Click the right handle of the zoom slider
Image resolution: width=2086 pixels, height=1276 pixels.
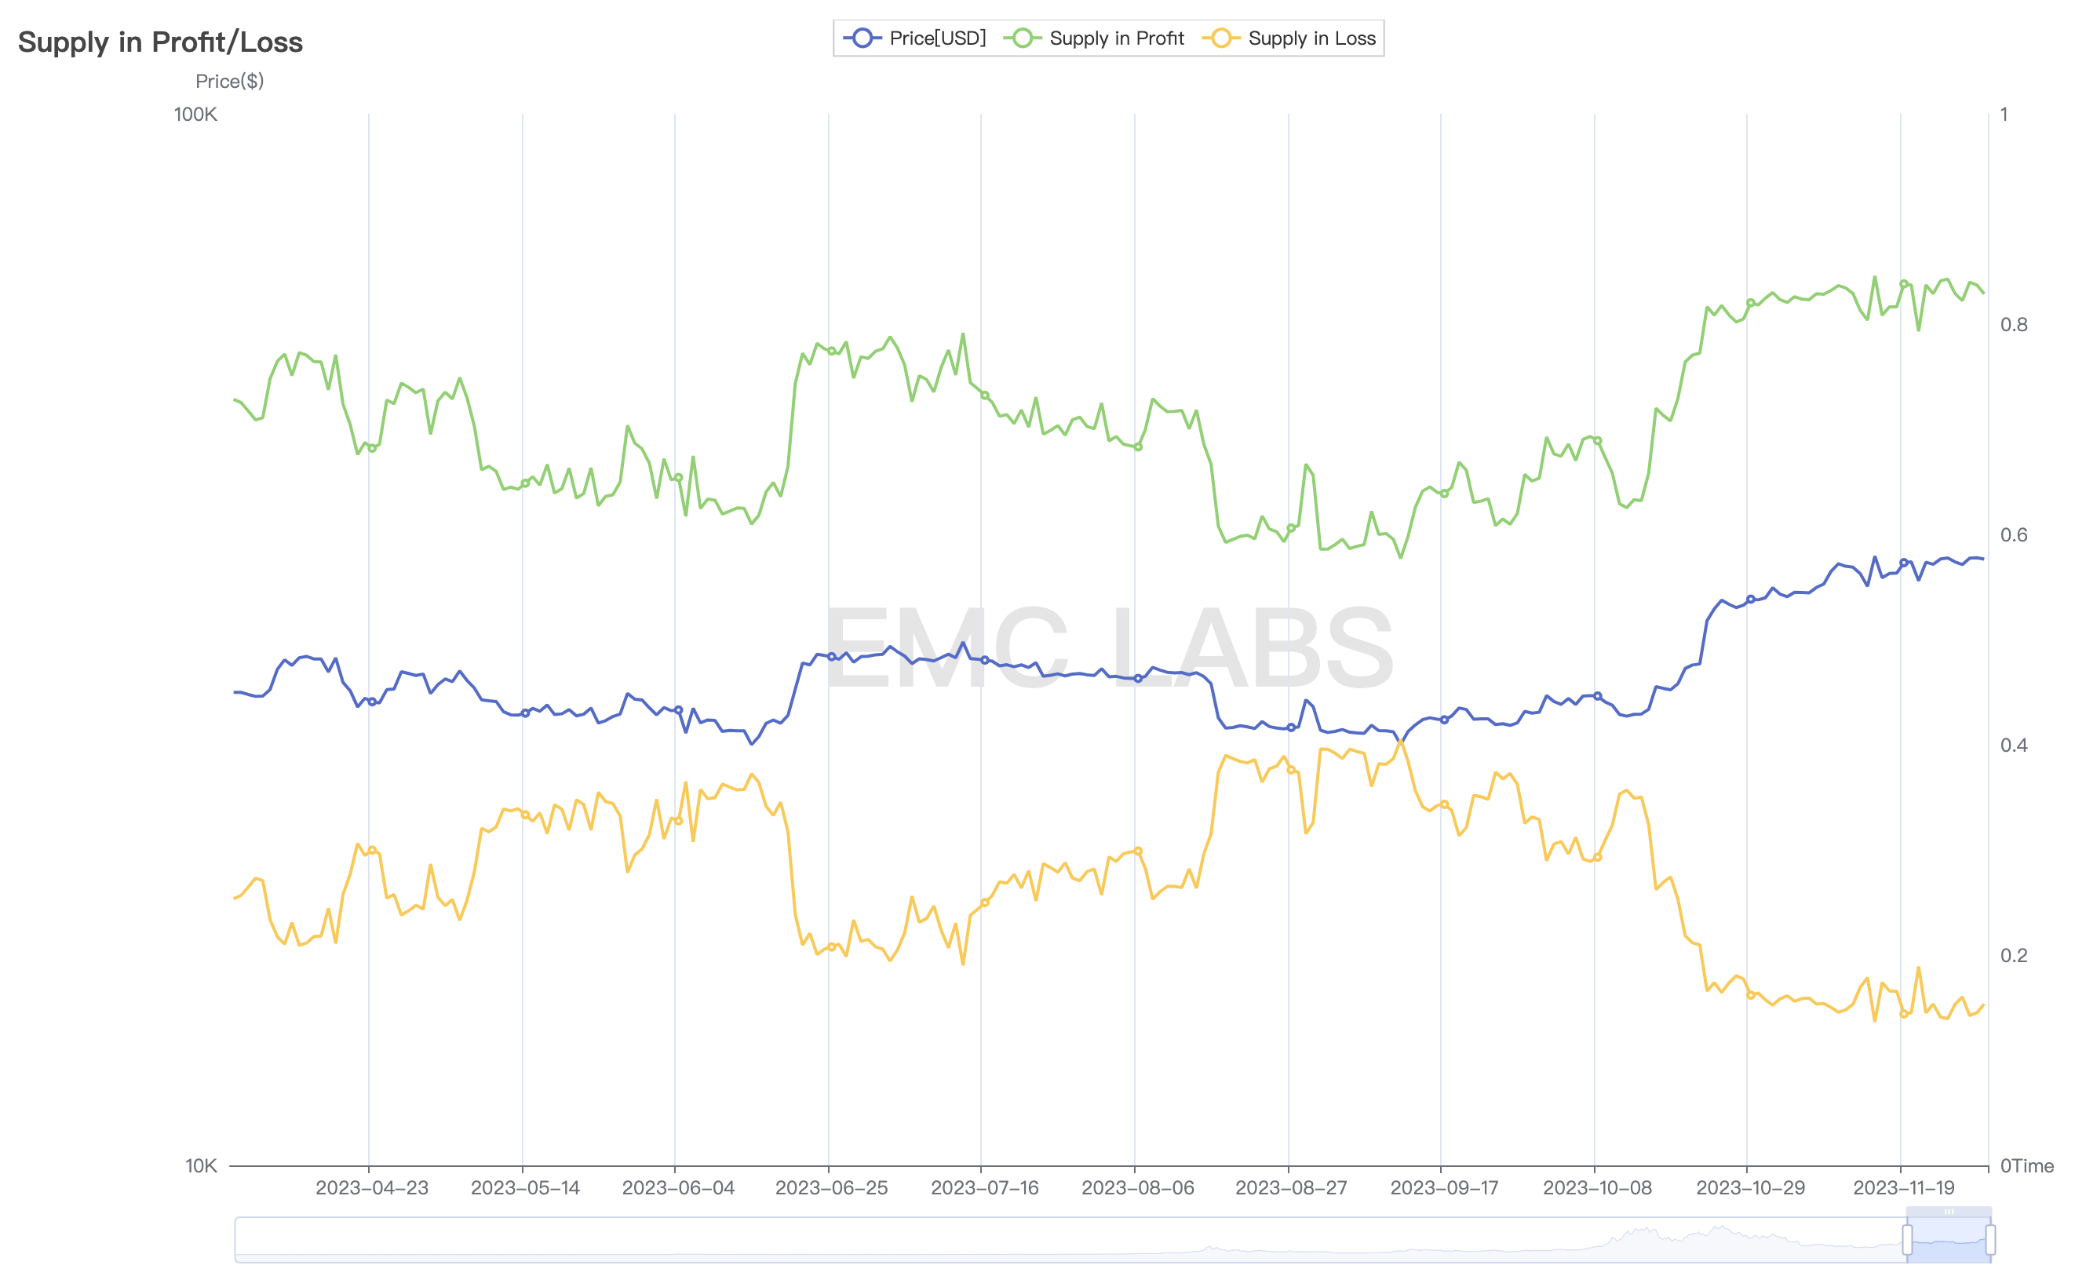coord(1990,1240)
